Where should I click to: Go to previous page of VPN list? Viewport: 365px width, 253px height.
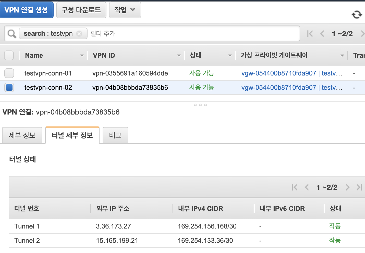pos(322,34)
